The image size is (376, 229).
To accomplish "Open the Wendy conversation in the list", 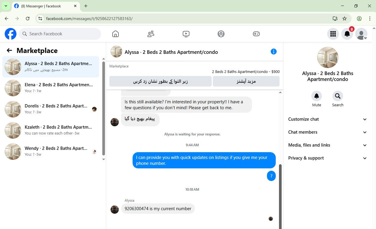I will click(x=51, y=152).
